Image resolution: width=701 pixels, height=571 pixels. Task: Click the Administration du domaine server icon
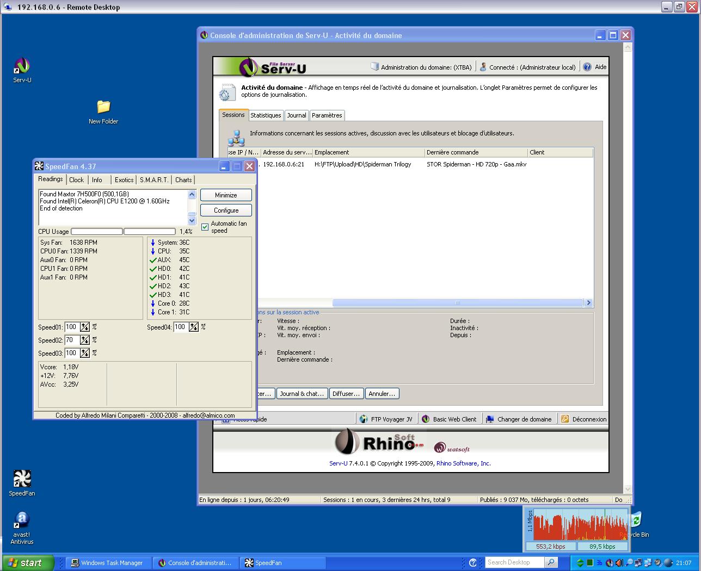tap(374, 66)
